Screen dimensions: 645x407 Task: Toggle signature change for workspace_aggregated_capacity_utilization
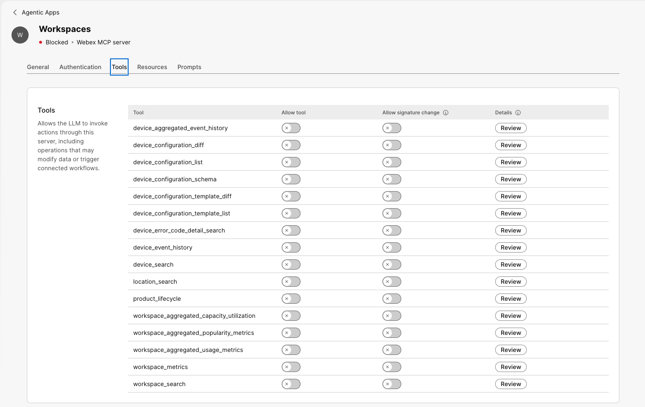(x=392, y=316)
